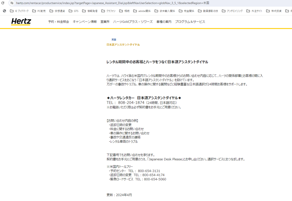Click the 返却日時の変更 bullet item in examples
Image resolution: width=292 pixels, height=201 pixels.
coord(120,125)
